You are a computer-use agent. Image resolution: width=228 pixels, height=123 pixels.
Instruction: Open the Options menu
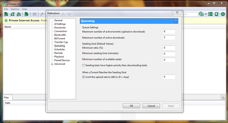[x=15, y=9]
